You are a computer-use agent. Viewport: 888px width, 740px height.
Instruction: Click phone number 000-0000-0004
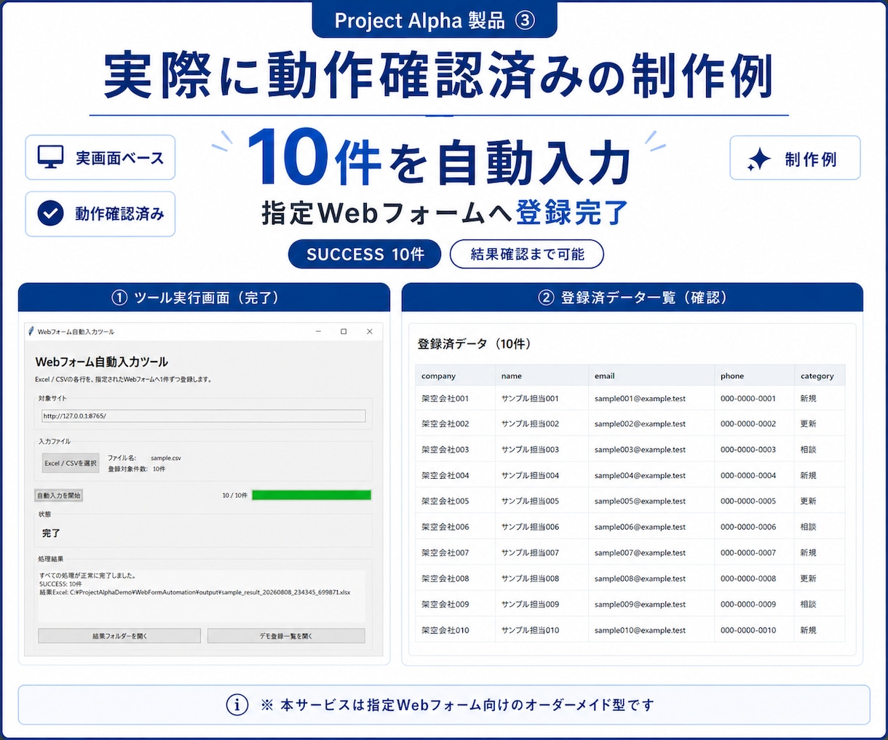[x=748, y=476]
